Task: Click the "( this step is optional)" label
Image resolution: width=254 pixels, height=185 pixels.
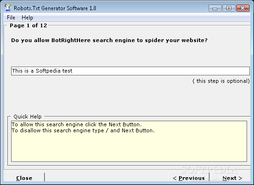Action: (221, 81)
